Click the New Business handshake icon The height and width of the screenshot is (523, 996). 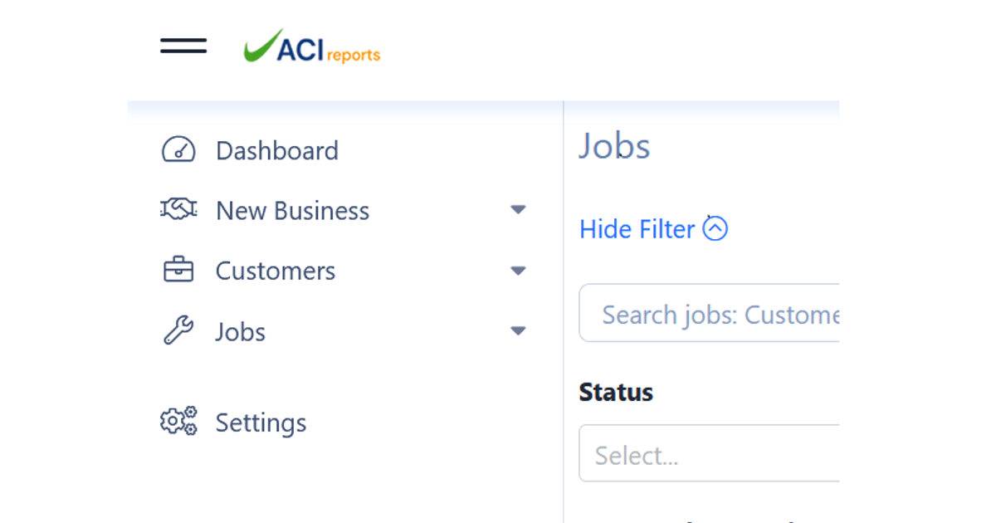(178, 210)
